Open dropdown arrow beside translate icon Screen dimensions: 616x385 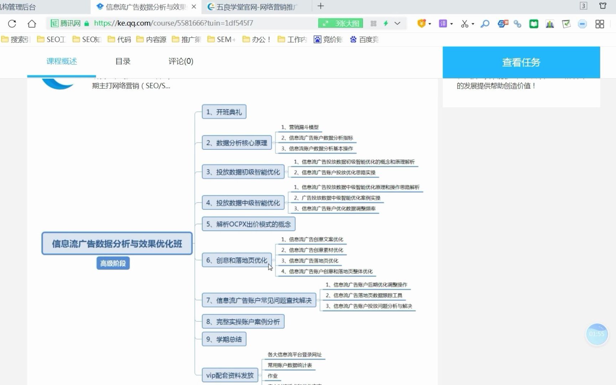[x=452, y=24]
